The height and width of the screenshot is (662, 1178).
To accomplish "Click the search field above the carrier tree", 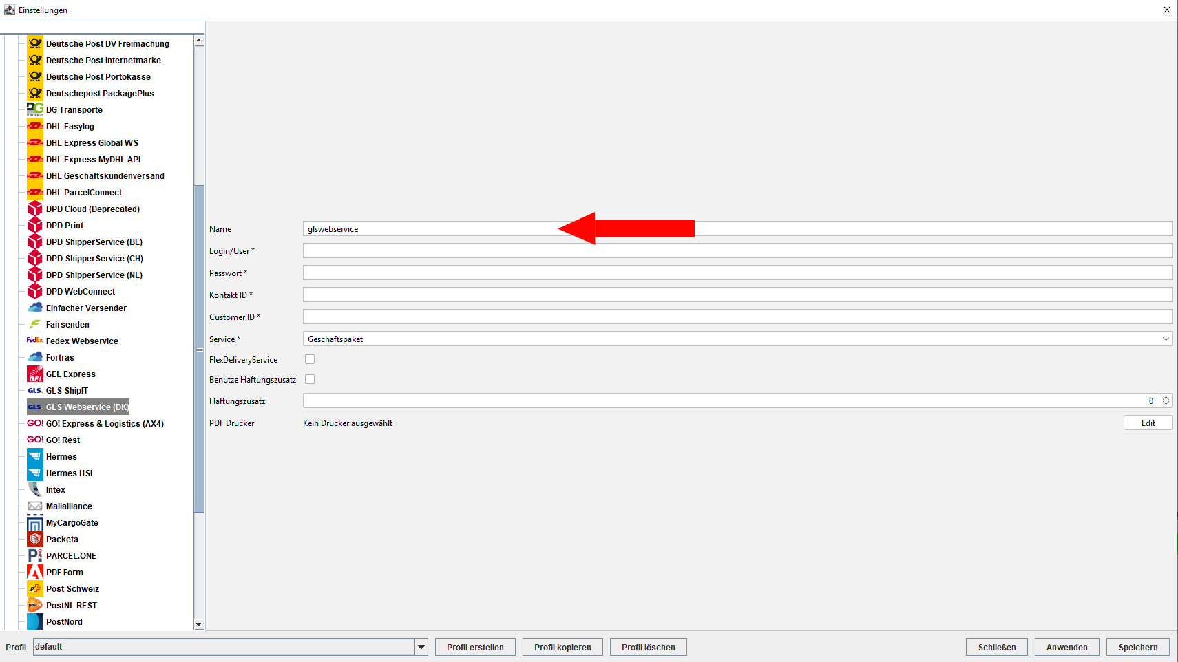I will pyautogui.click(x=102, y=27).
